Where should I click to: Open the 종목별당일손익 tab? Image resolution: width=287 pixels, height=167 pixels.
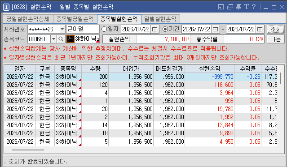[x=75, y=19]
